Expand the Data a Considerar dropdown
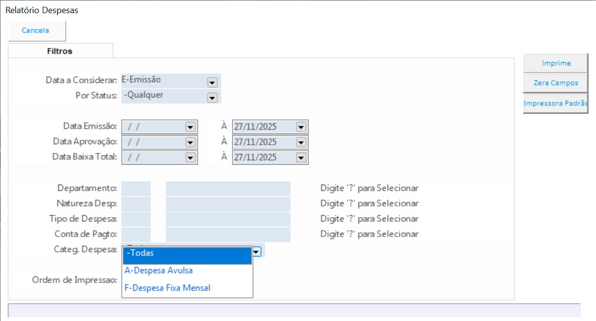Screen dimensions: 596x321 (212, 83)
